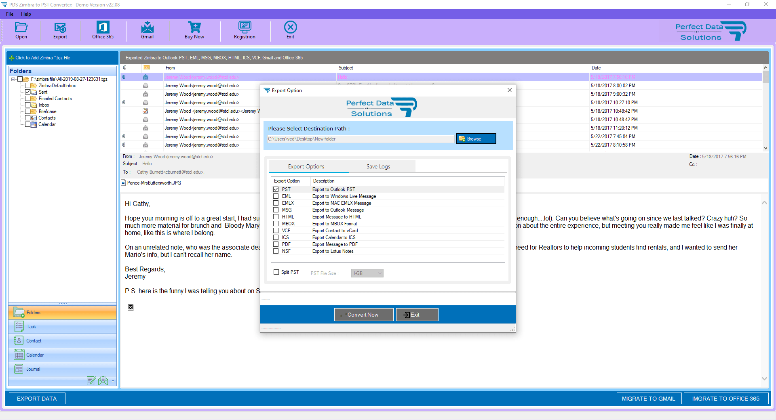The width and height of the screenshot is (776, 420).
Task: Click the Convert Now button
Action: coord(364,315)
